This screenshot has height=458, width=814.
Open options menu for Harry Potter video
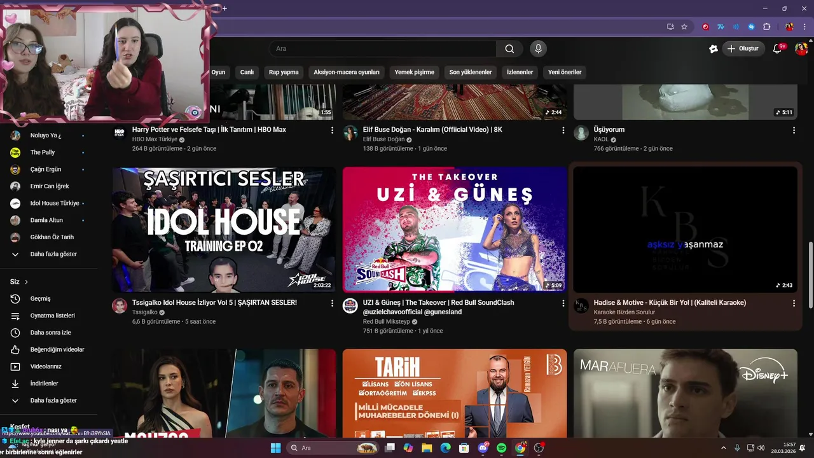coord(332,130)
